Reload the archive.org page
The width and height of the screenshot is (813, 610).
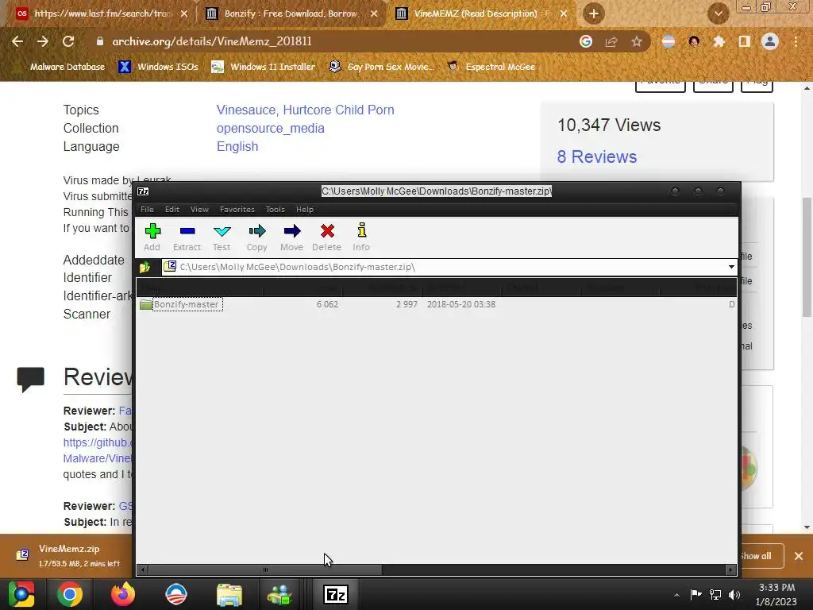[68, 41]
